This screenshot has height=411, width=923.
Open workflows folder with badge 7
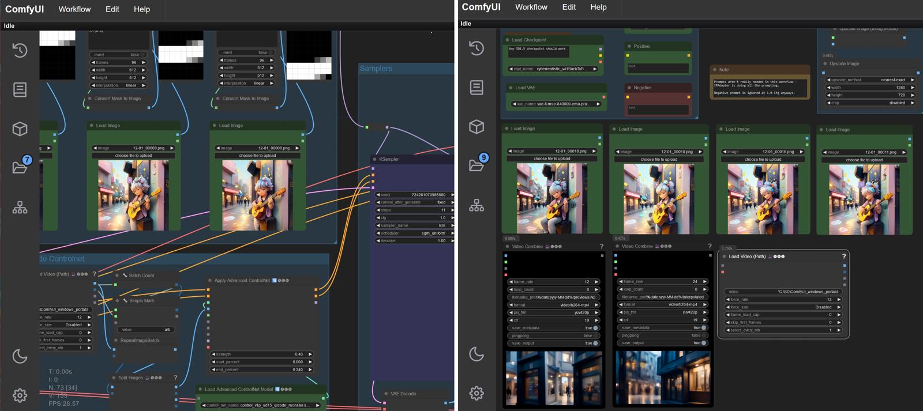[x=20, y=167]
